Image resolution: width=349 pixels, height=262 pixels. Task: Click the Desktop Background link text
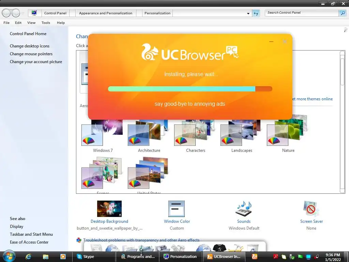tap(109, 221)
